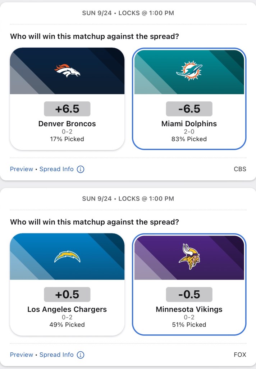
Task: Pick Minnesota Vikings -0.5 spread badge
Action: (x=189, y=295)
